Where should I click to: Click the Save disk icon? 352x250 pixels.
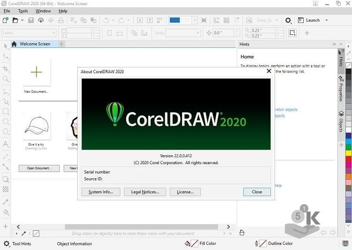point(31,20)
